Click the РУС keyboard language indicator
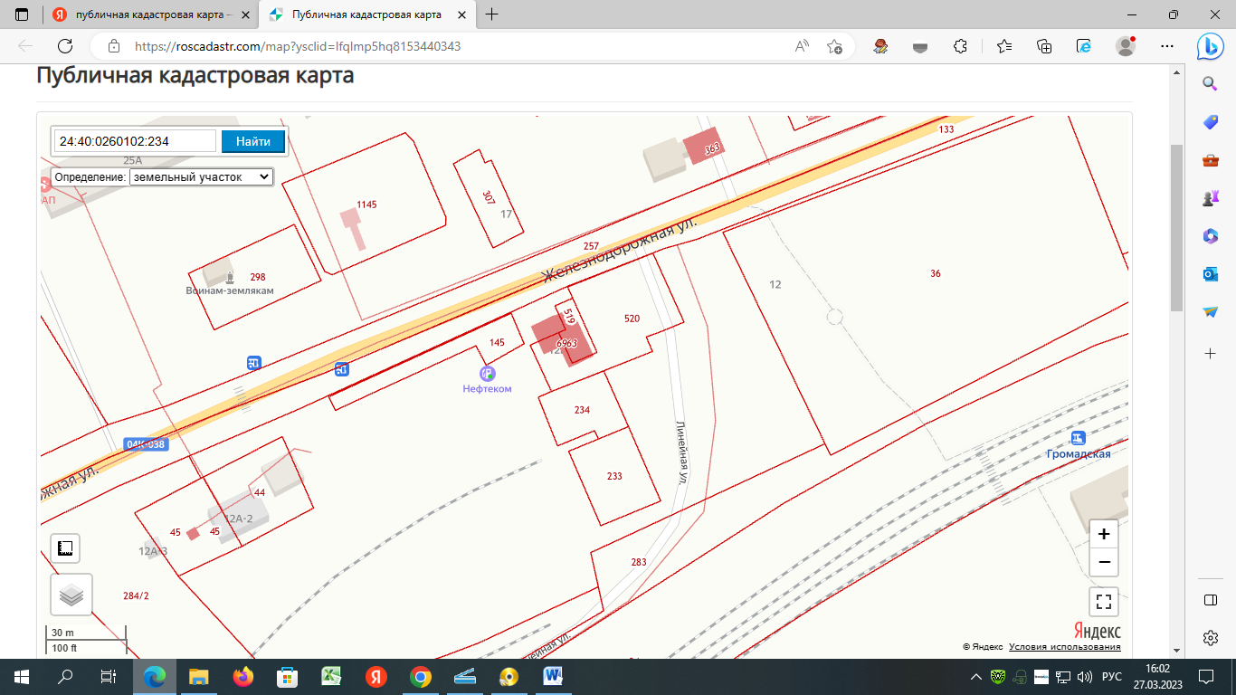This screenshot has width=1236, height=695. (x=1112, y=677)
